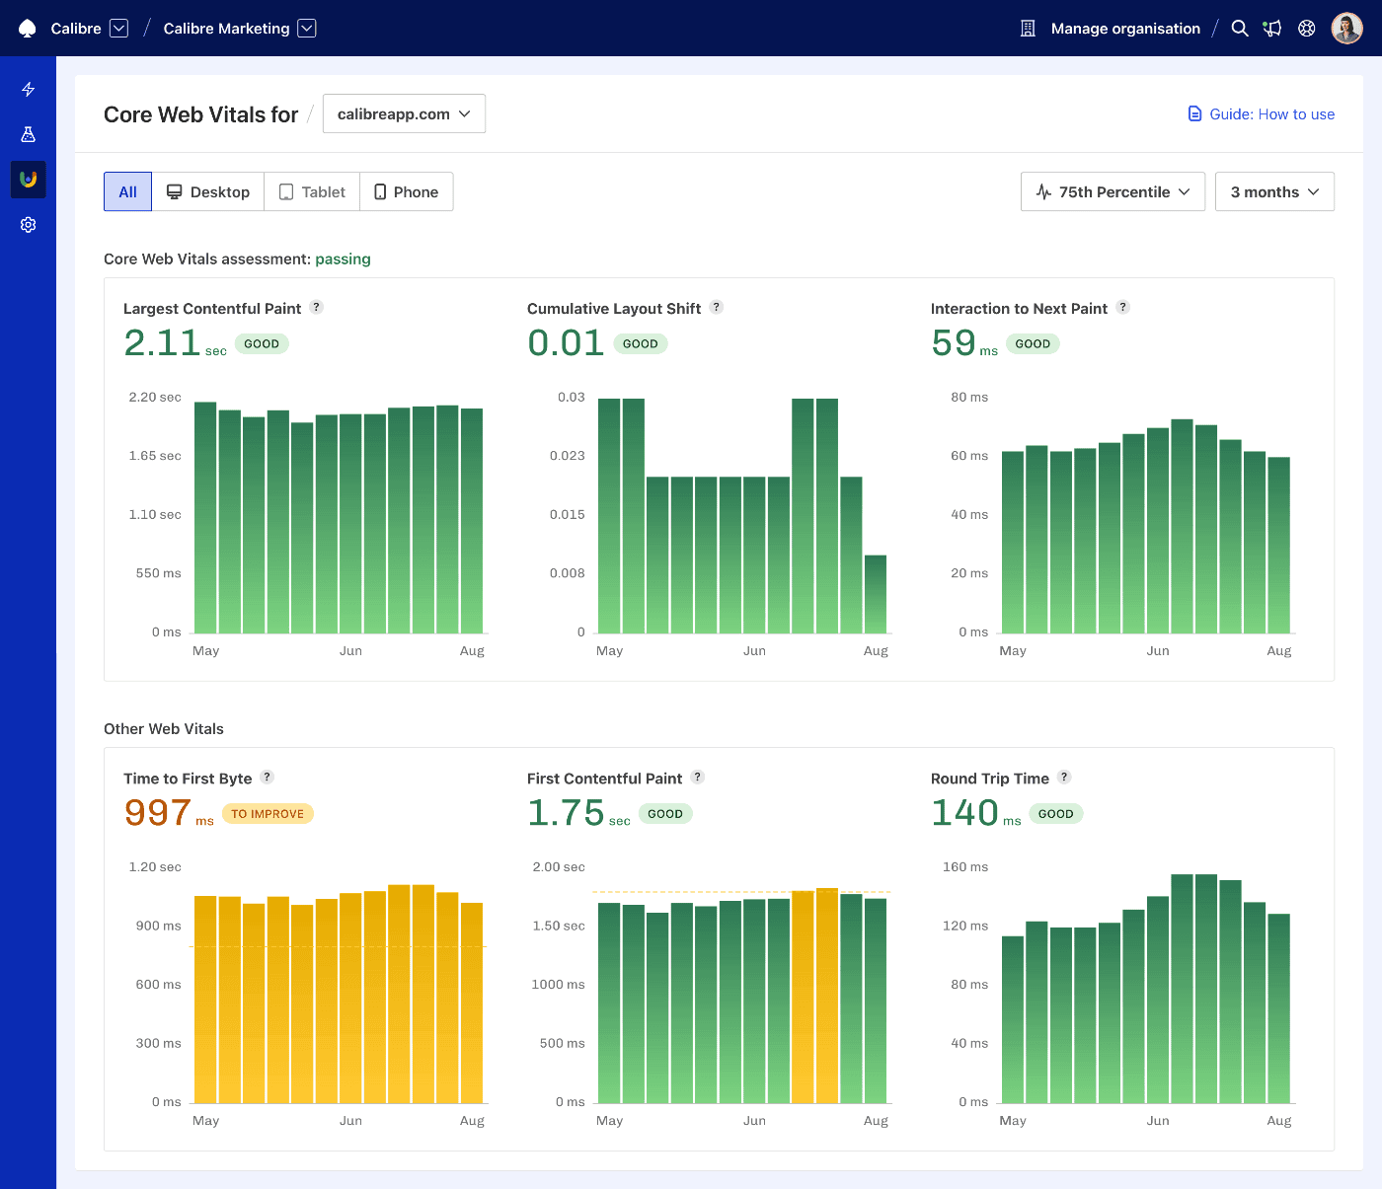Click the search magnifier icon in top bar
The image size is (1382, 1189).
(x=1240, y=29)
